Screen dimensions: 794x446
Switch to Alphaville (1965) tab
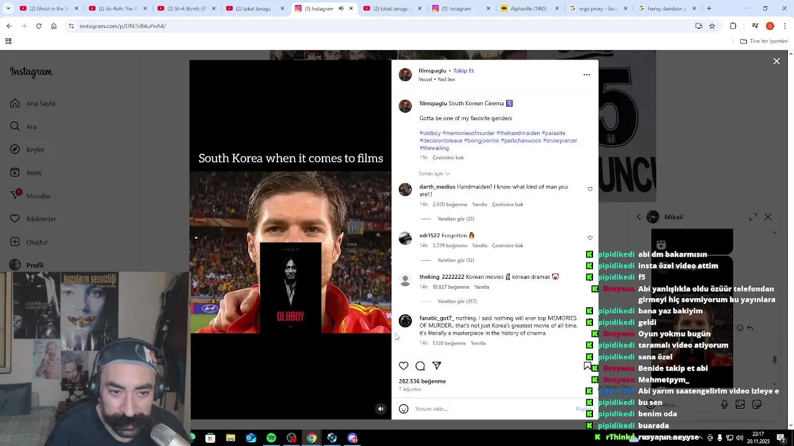click(x=529, y=9)
